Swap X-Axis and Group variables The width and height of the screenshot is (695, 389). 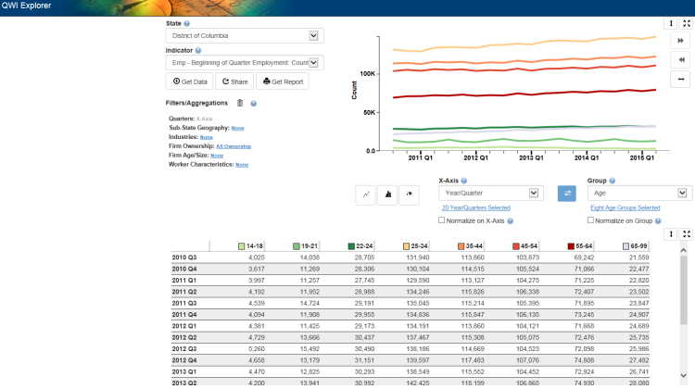[566, 193]
